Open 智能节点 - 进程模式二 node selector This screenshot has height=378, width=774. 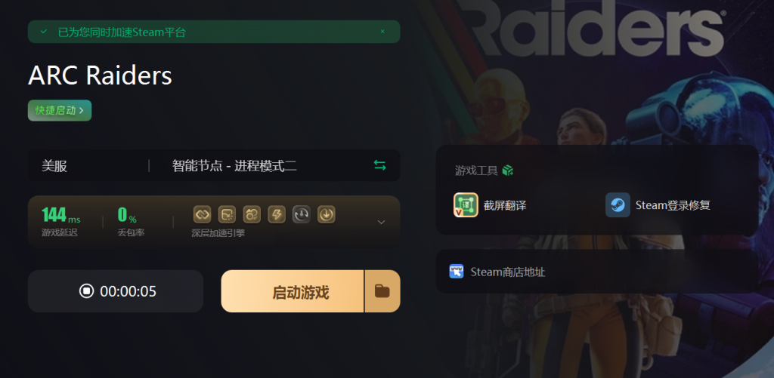coord(234,166)
